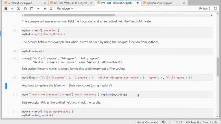Click KW Post Hoc Dunn.ipynb in status bar
The height and width of the screenshot is (124, 221).
click(x=201, y=122)
